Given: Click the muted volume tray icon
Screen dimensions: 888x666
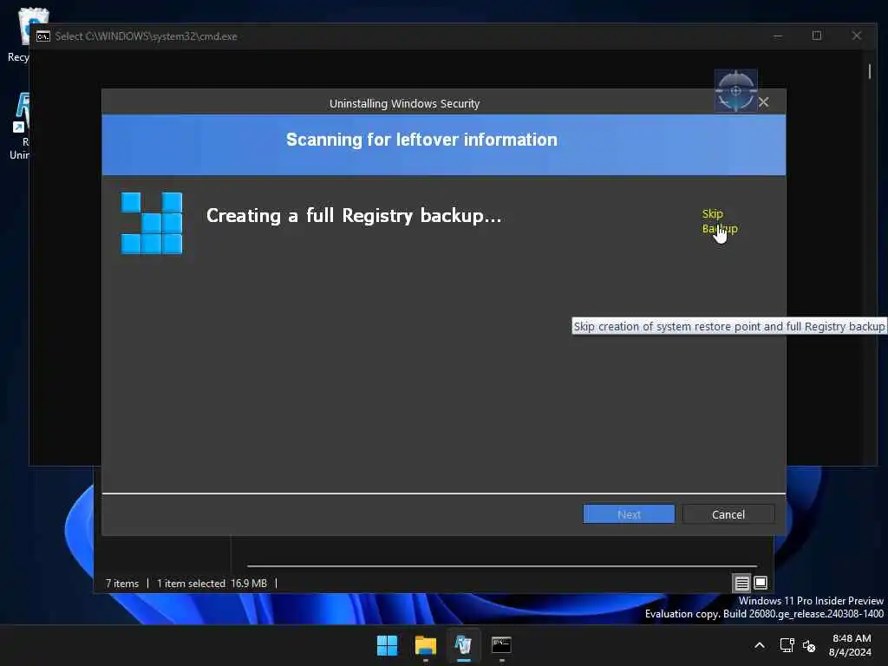Looking at the screenshot, I should point(809,645).
